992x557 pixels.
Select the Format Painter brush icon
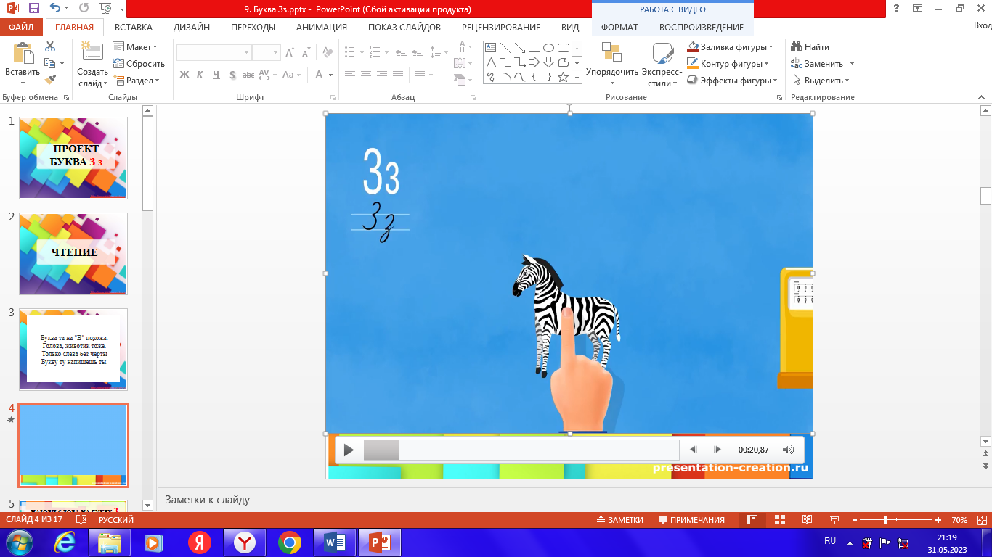point(50,80)
